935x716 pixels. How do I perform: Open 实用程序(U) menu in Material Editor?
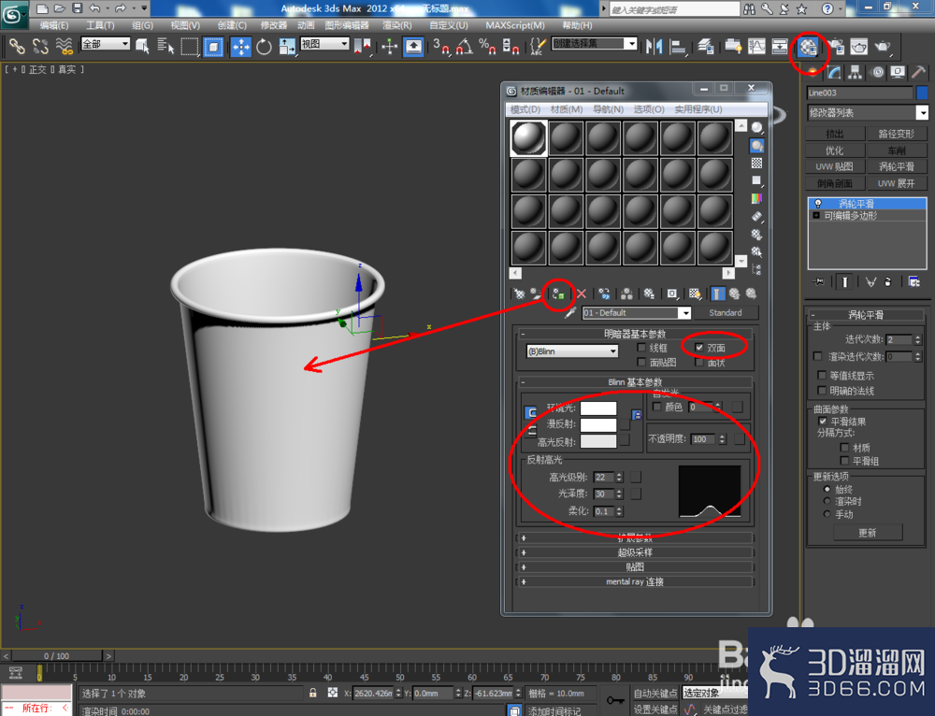(698, 109)
